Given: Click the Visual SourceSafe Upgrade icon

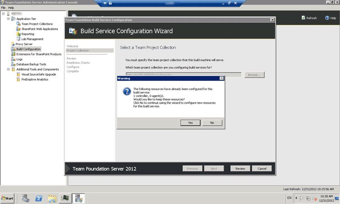Looking at the screenshot, I should pyautogui.click(x=18, y=74).
